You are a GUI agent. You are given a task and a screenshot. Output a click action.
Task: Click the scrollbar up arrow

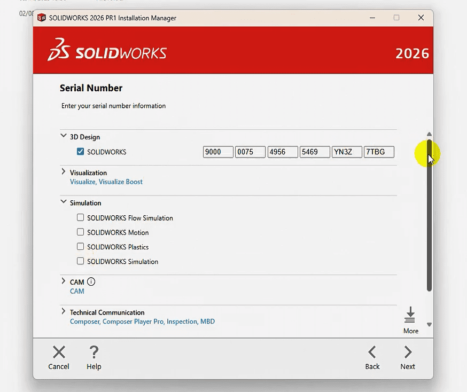click(429, 134)
